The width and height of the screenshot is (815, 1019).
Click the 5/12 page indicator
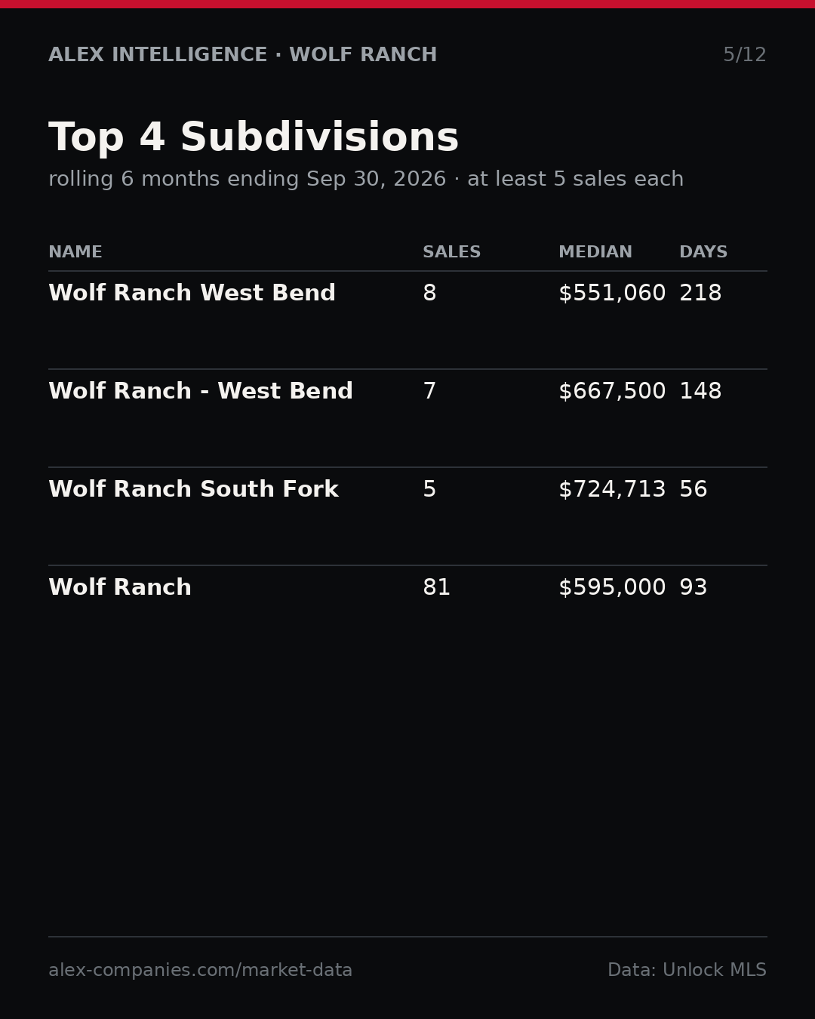pyautogui.click(x=745, y=55)
